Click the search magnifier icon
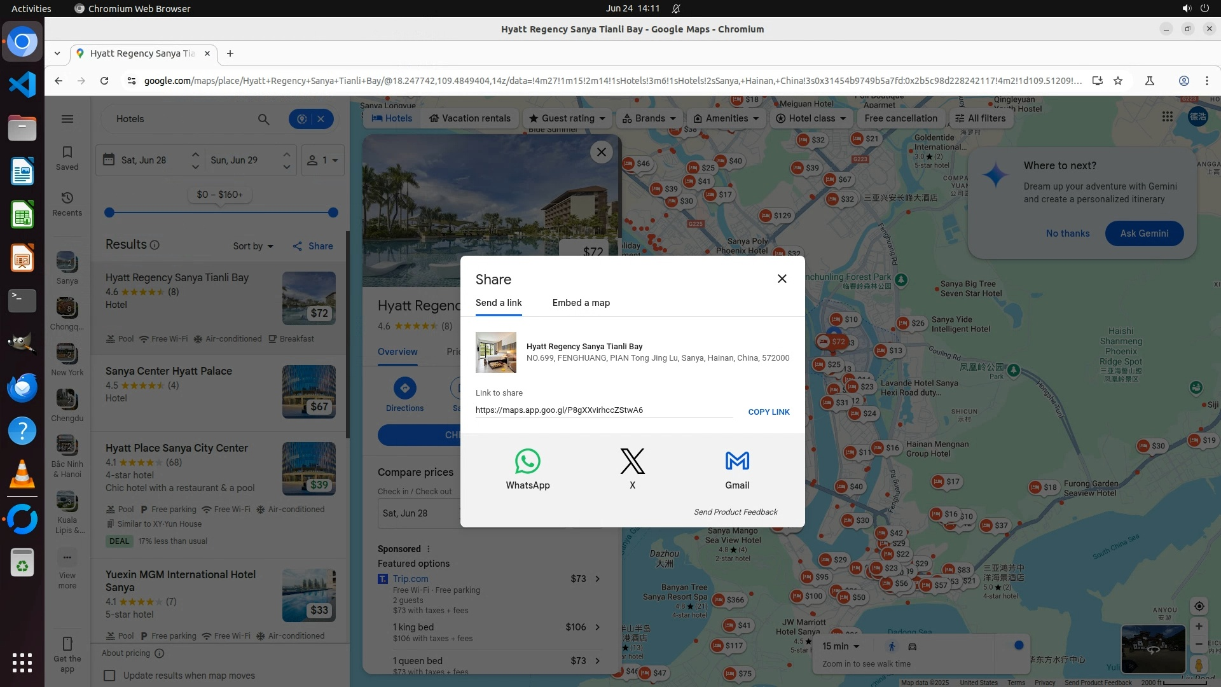Image resolution: width=1221 pixels, height=687 pixels. [263, 119]
